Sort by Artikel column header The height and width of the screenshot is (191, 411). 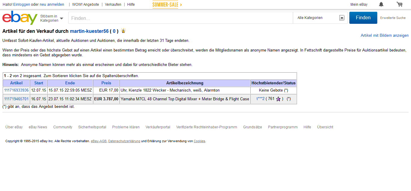click(16, 83)
